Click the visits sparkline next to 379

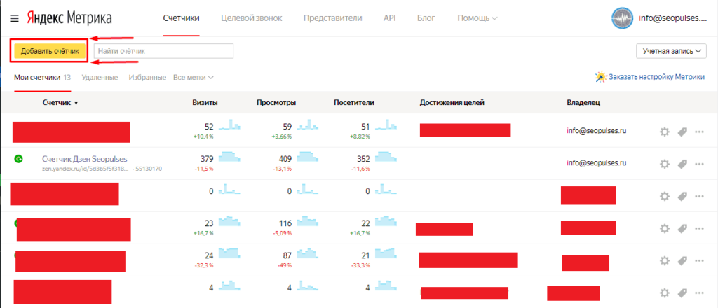pos(229,156)
